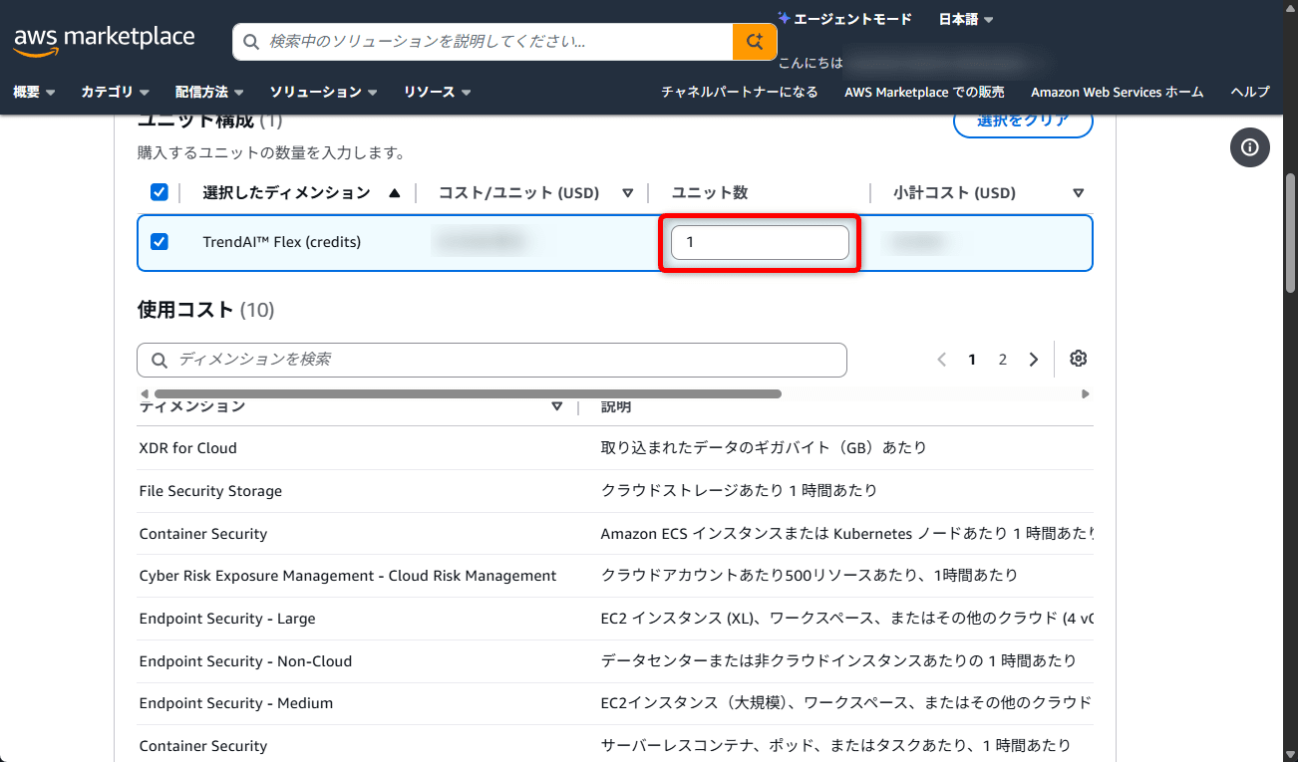
Task: Open the 日本語 language selector
Action: click(966, 19)
